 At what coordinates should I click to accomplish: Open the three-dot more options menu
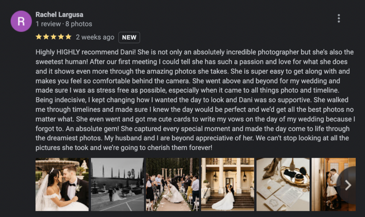[x=339, y=19]
